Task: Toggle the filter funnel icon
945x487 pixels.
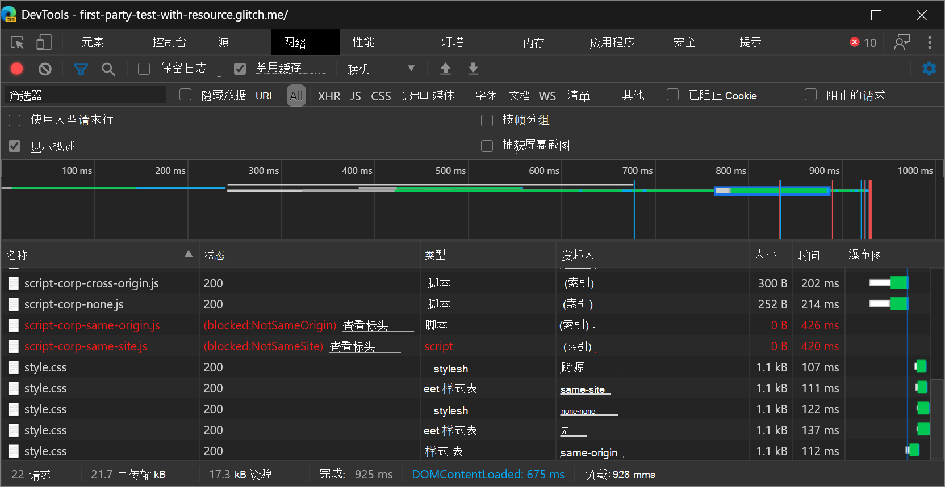Action: coord(81,69)
